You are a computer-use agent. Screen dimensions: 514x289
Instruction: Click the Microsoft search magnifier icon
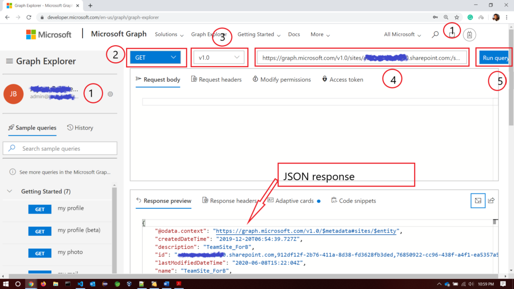tap(435, 35)
